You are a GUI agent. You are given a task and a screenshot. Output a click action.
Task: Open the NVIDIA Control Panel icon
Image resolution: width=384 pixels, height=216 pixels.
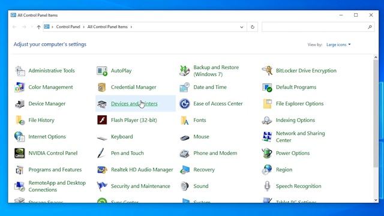19,154
